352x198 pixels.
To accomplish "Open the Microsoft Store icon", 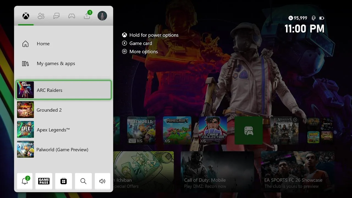I will [64, 181].
